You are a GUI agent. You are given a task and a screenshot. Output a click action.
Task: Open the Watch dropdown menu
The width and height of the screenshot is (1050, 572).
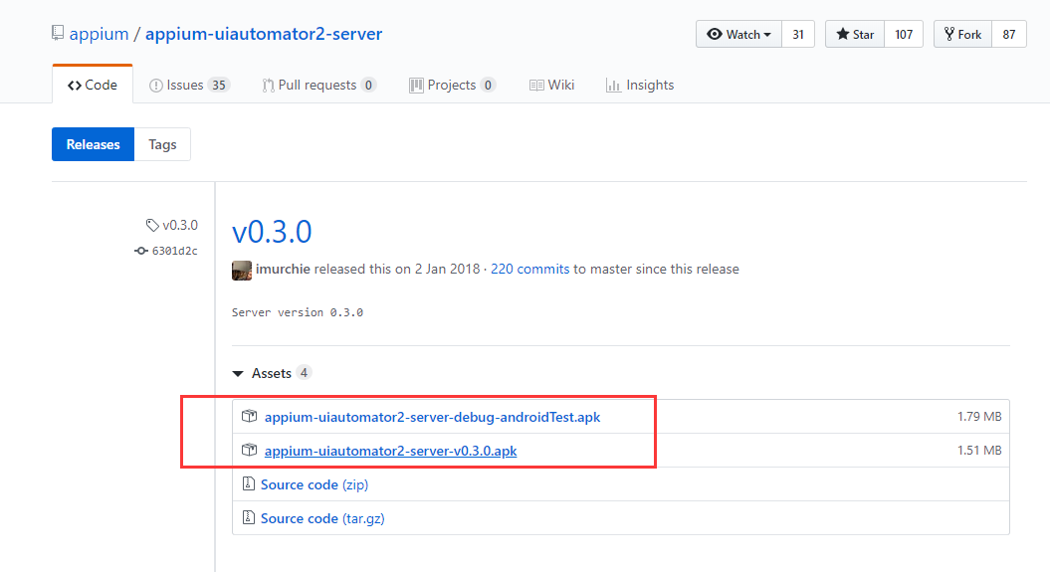pyautogui.click(x=738, y=34)
